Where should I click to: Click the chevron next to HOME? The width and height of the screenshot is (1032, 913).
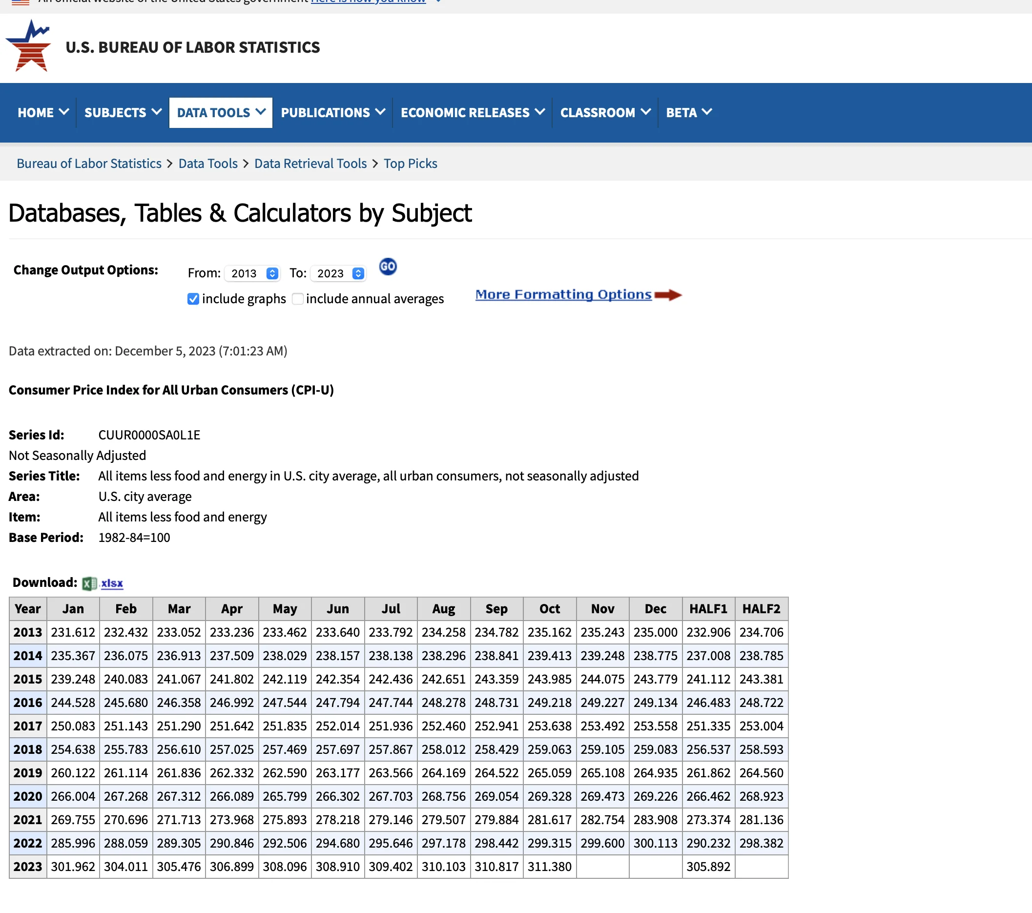click(64, 112)
